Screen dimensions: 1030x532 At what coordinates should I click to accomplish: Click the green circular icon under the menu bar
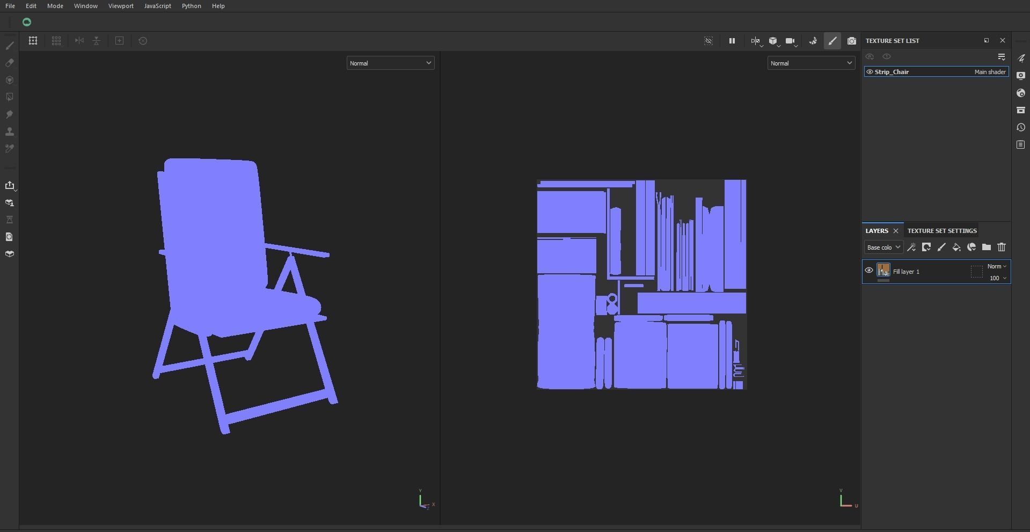[x=27, y=22]
